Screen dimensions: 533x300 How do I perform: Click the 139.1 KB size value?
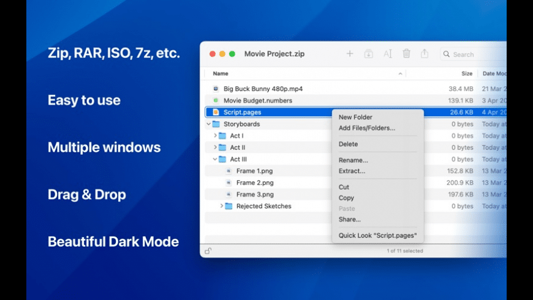pos(460,100)
